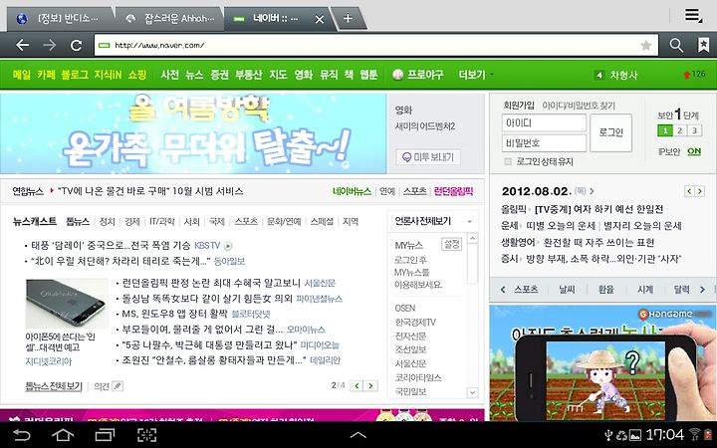Open search with magnifier icon
The image size is (717, 448).
[676, 45]
